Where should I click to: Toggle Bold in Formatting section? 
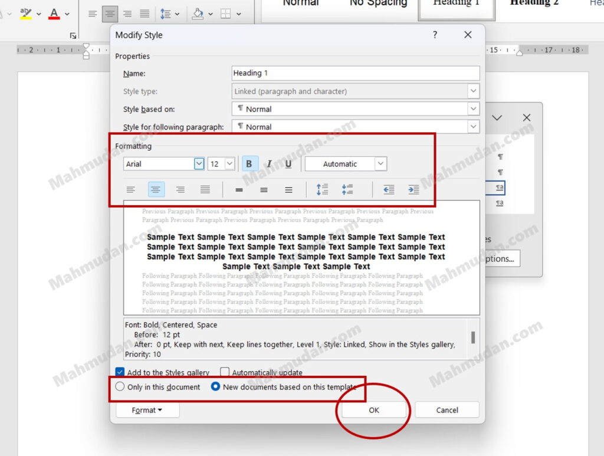[250, 164]
